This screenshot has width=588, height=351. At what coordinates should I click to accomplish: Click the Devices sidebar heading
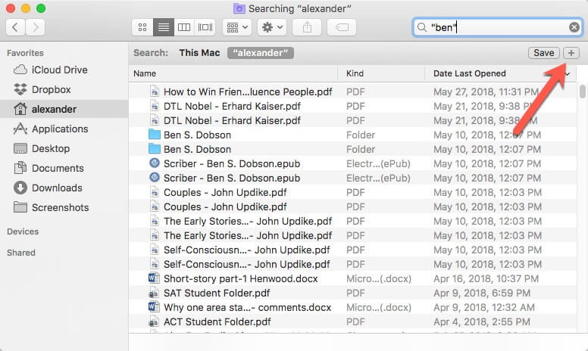click(x=23, y=231)
